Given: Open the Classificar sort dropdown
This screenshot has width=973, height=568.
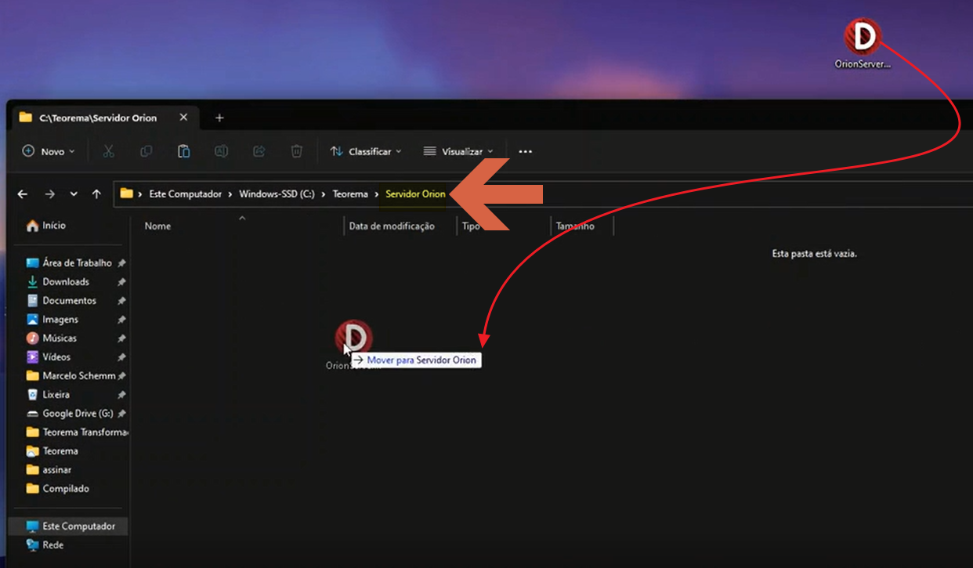Looking at the screenshot, I should point(366,151).
